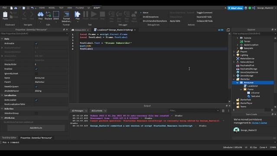Open the FILE menu
The width and height of the screenshot is (277, 156).
(x=4, y=8)
